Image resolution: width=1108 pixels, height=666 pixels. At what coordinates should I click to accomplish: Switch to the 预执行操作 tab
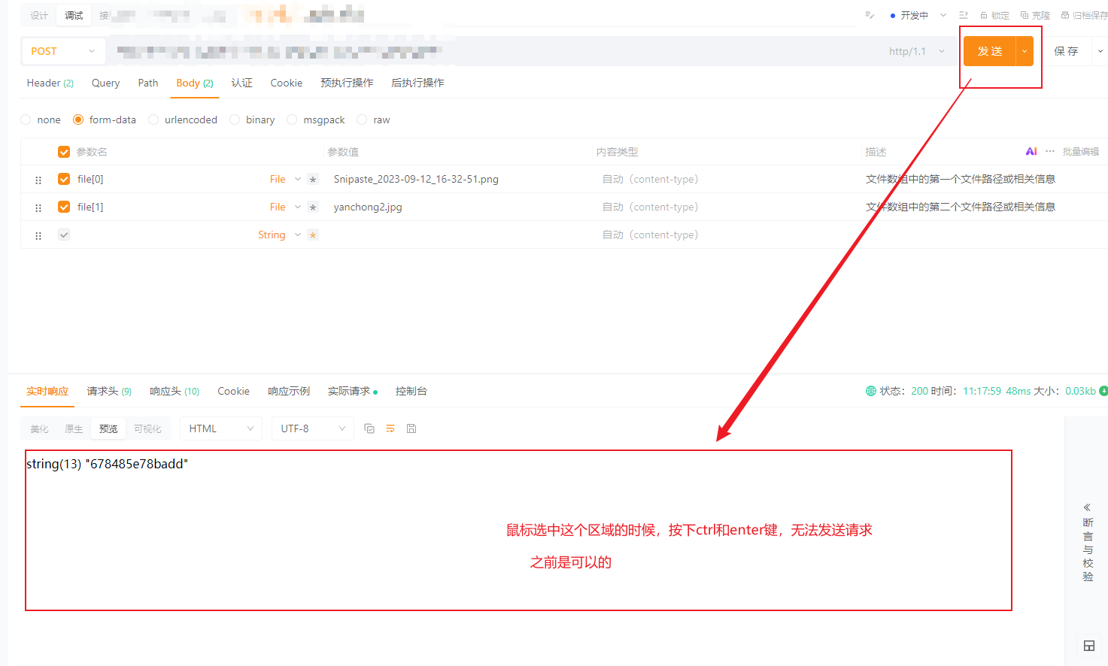pos(347,83)
